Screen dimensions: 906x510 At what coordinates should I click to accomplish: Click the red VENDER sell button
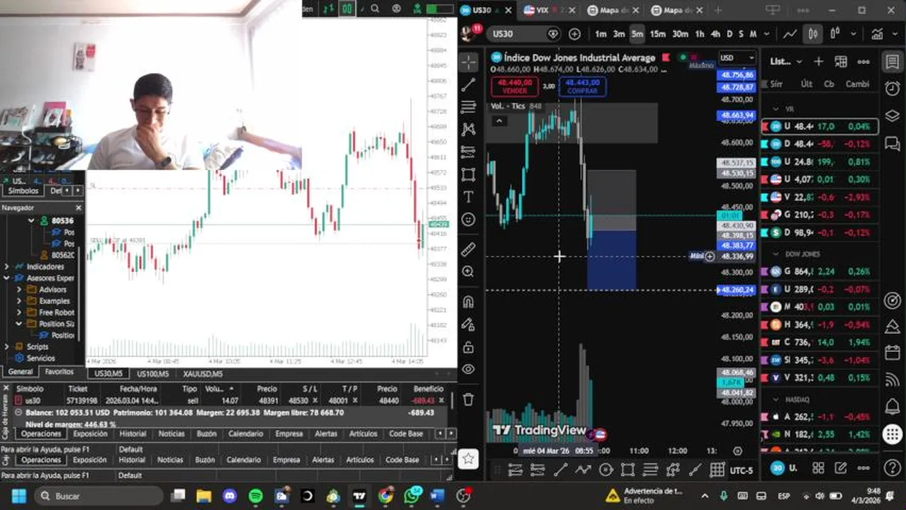point(514,86)
